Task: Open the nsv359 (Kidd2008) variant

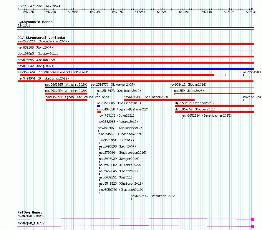Action: [x=189, y=91]
